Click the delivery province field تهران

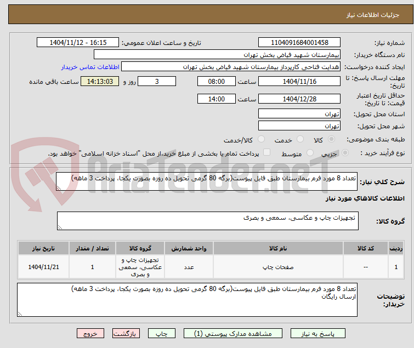pyautogui.click(x=299, y=113)
